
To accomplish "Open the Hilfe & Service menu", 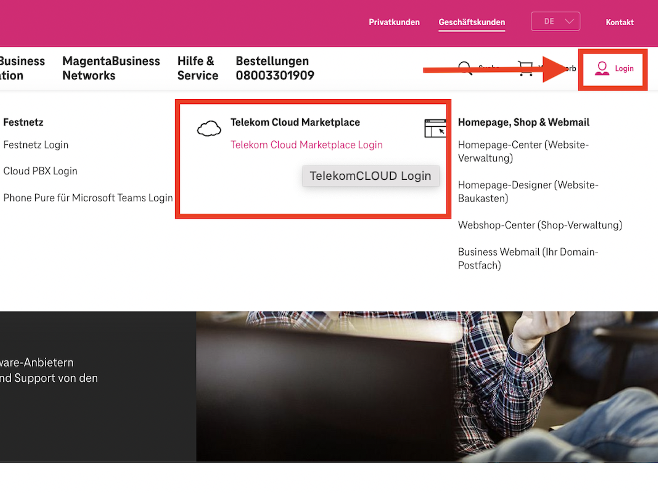I will 197,68.
